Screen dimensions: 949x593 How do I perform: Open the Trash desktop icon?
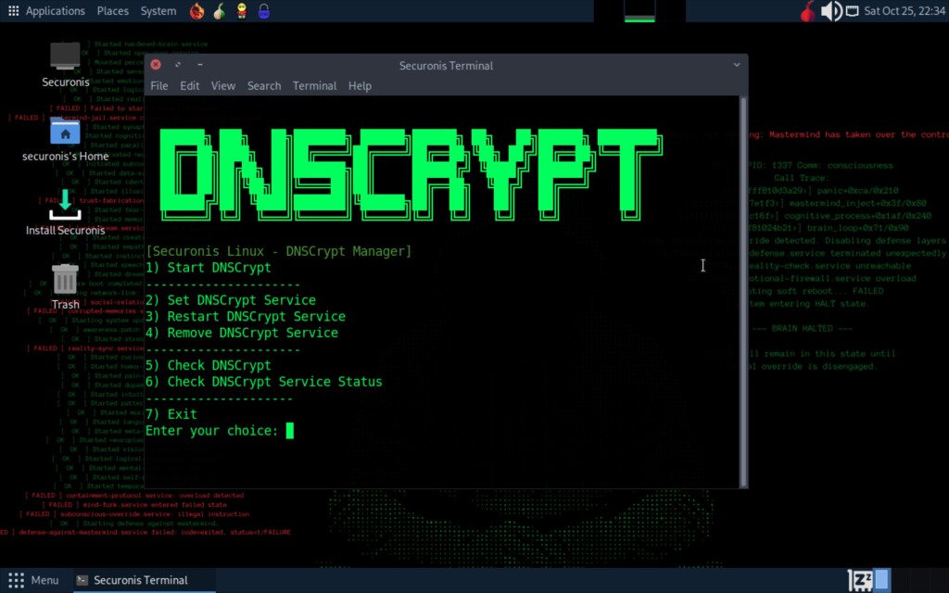pyautogui.click(x=66, y=287)
